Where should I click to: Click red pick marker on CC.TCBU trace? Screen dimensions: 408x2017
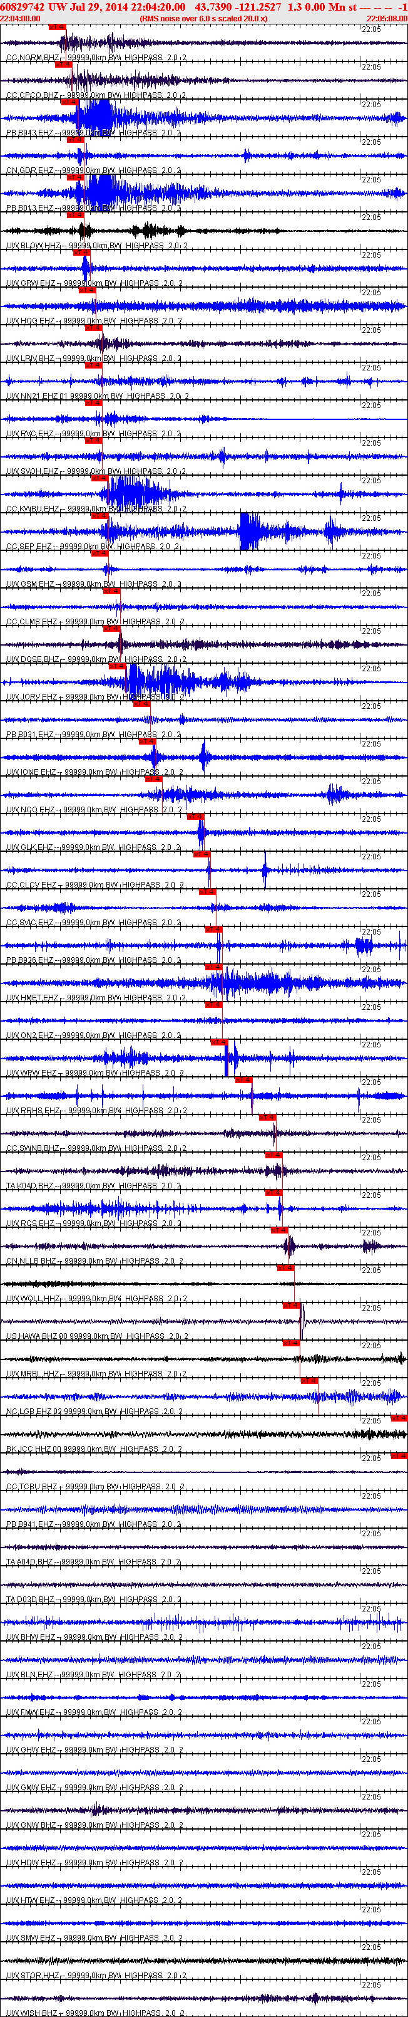click(x=399, y=1455)
